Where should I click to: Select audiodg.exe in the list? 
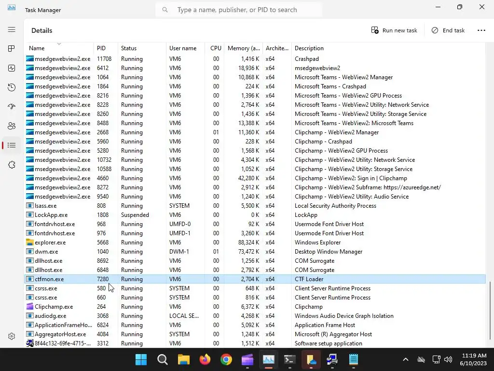click(255, 316)
